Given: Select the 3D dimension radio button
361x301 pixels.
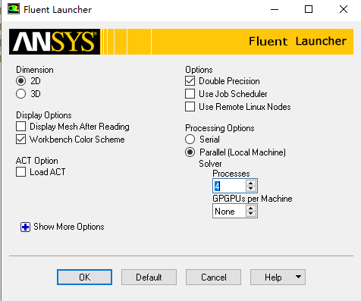Looking at the screenshot, I should point(20,94).
